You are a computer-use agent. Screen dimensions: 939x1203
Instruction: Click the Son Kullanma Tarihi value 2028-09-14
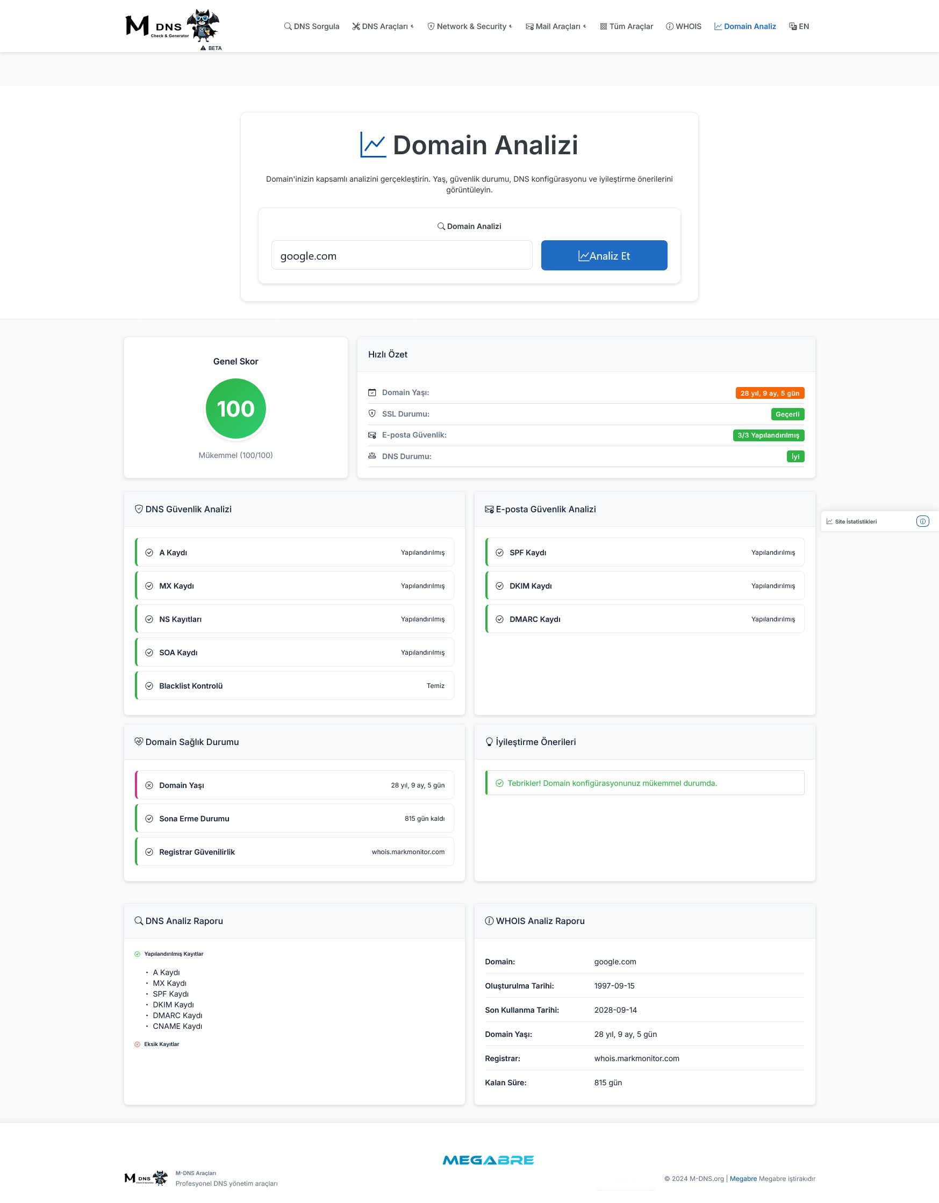pyautogui.click(x=615, y=1010)
